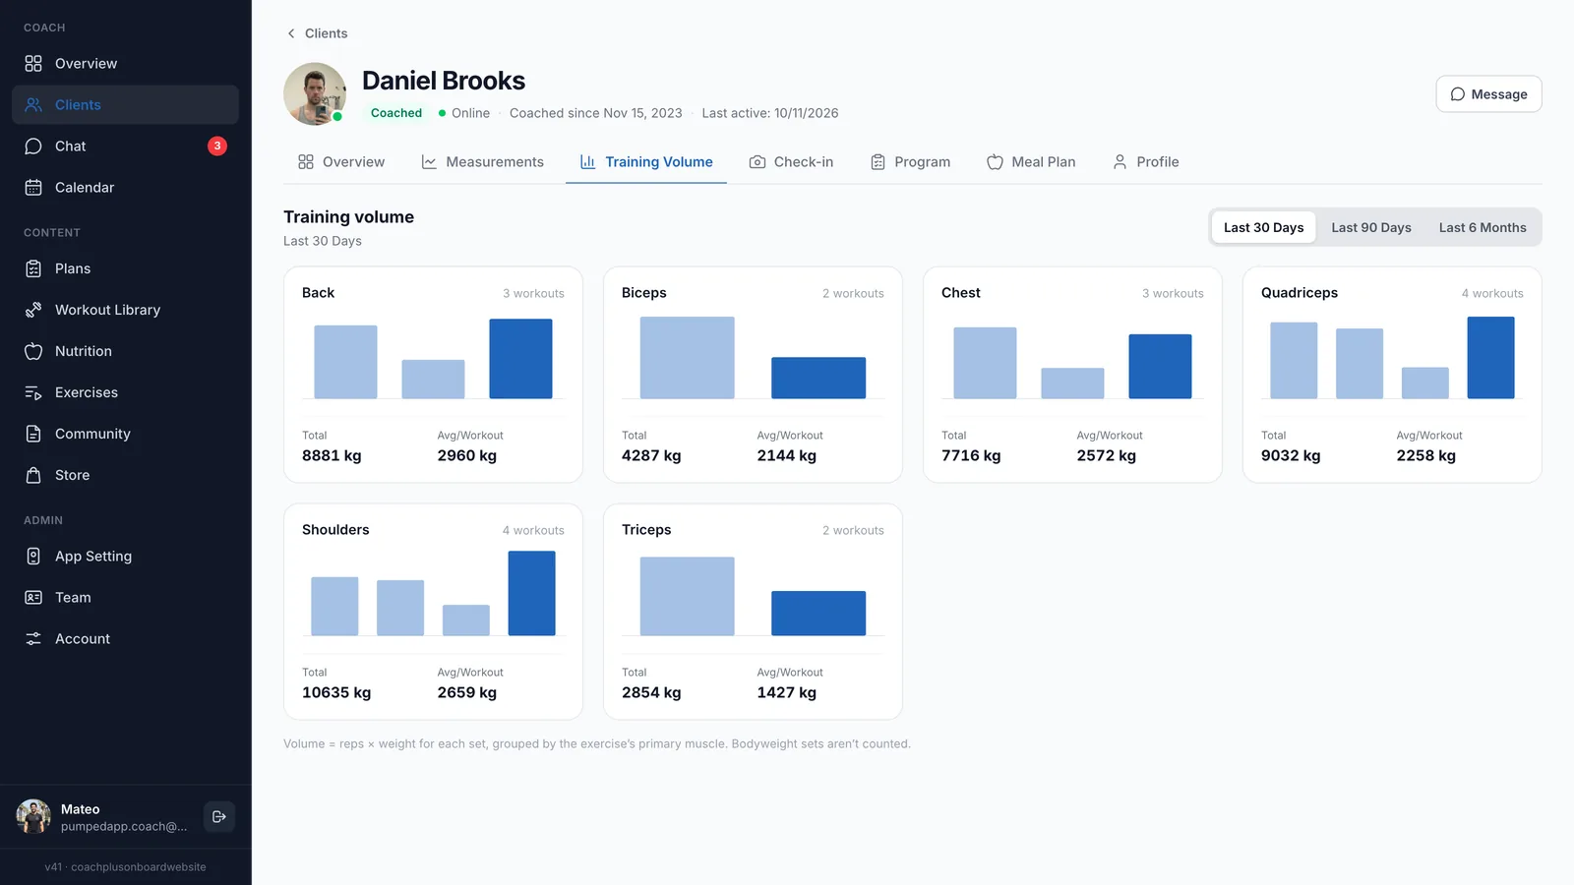Switch to Last 90 Days range

point(1371,227)
